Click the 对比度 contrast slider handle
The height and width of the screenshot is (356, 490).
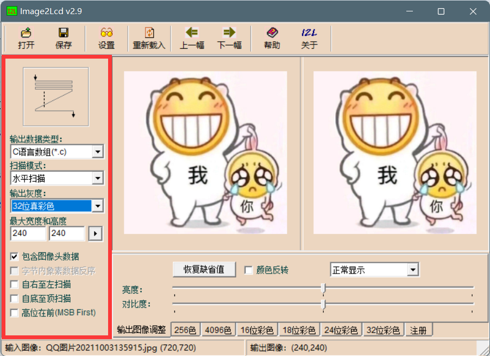click(323, 304)
